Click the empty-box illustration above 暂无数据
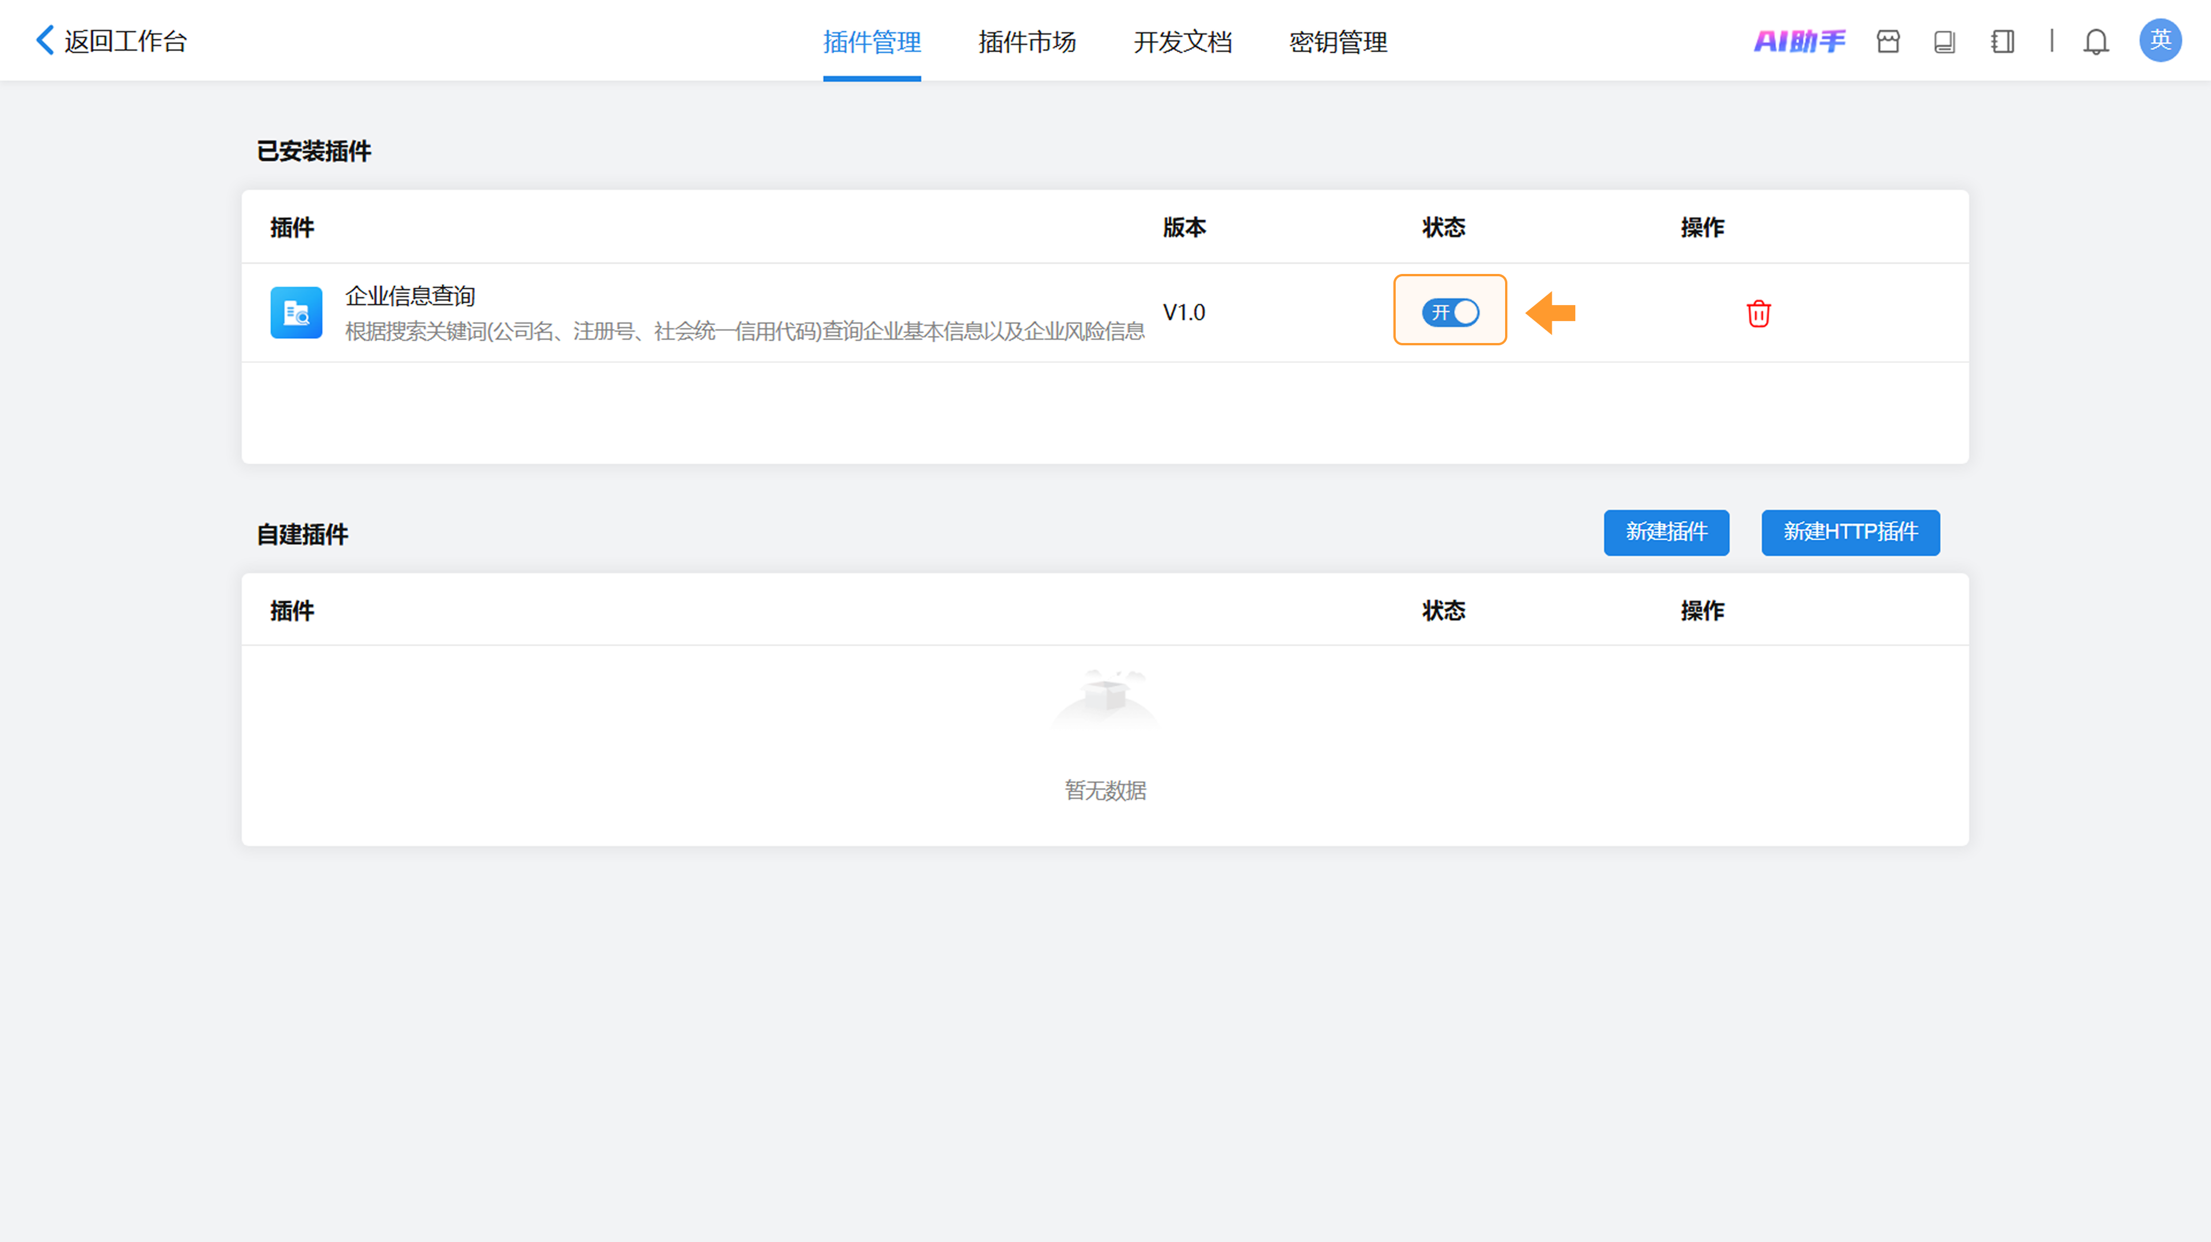Screen dimensions: 2211x1242 pyautogui.click(x=1105, y=702)
